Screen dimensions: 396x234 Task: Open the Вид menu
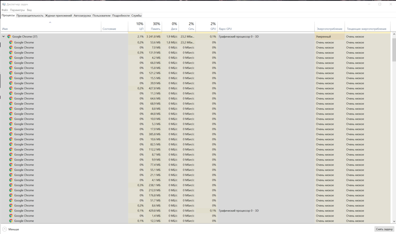pyautogui.click(x=29, y=10)
